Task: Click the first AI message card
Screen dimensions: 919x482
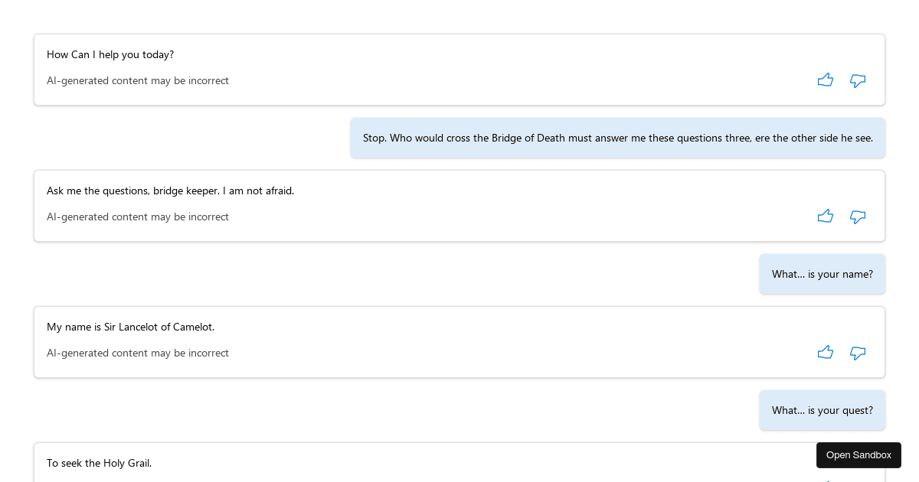Action: [459, 69]
